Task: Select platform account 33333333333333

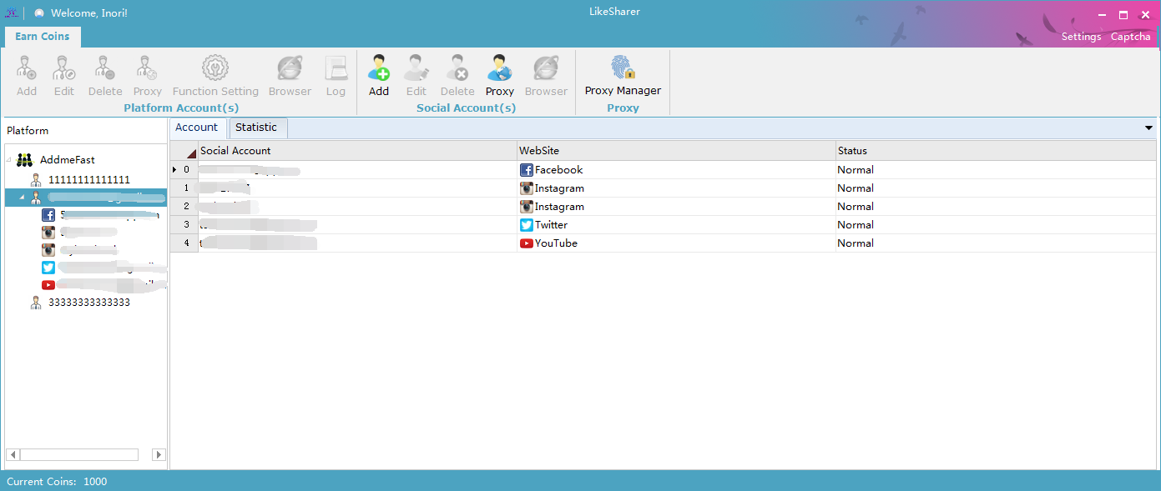Action: 89,303
